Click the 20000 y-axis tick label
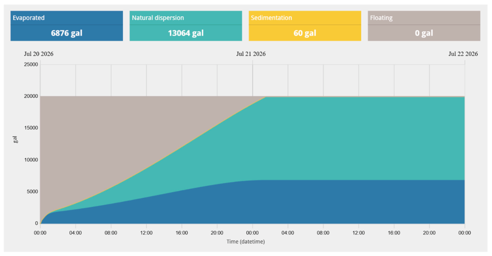The image size is (492, 256). (x=31, y=96)
